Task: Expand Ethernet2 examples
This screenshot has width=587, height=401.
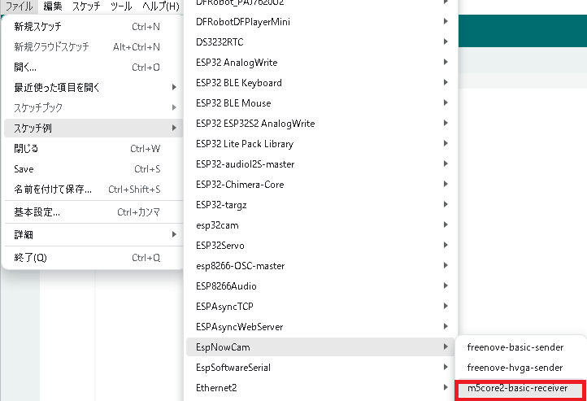Action: pyautogui.click(x=322, y=388)
